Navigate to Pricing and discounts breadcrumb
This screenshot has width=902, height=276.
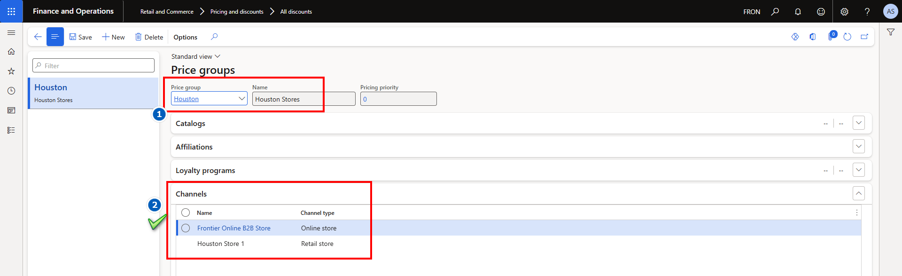pos(237,12)
